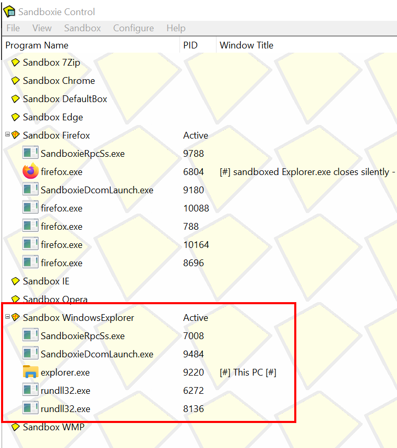Click the Sandbox Opera diamond icon

tap(16, 299)
